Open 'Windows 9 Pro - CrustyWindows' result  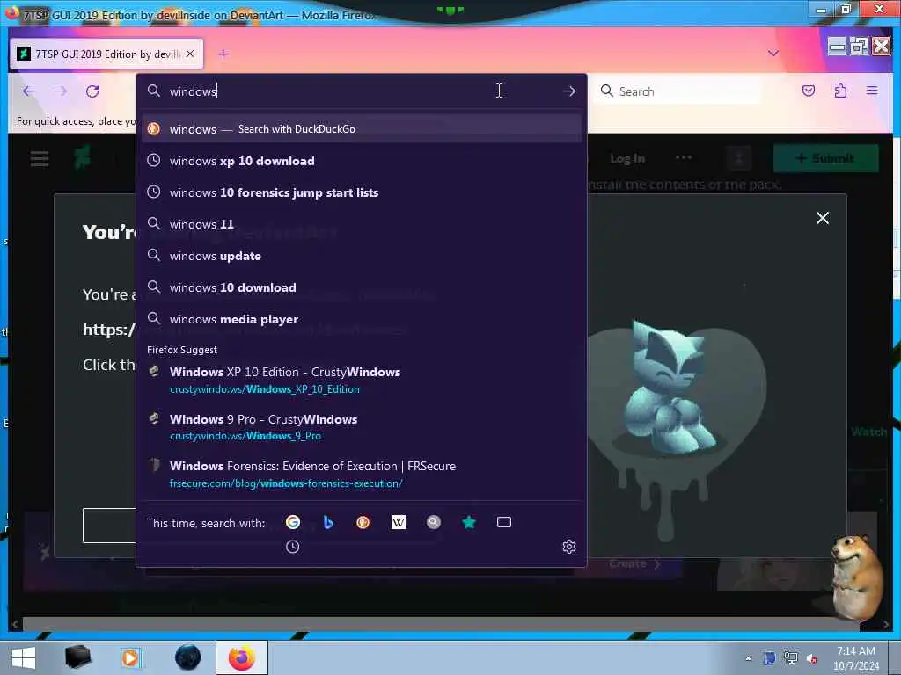(x=362, y=427)
